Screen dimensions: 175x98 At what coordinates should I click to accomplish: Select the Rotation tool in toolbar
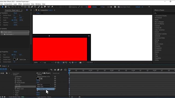point(22,7)
